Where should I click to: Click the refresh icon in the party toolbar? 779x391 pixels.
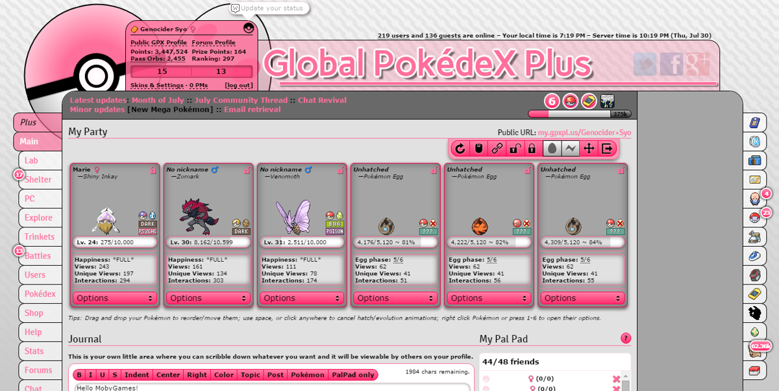coord(460,148)
